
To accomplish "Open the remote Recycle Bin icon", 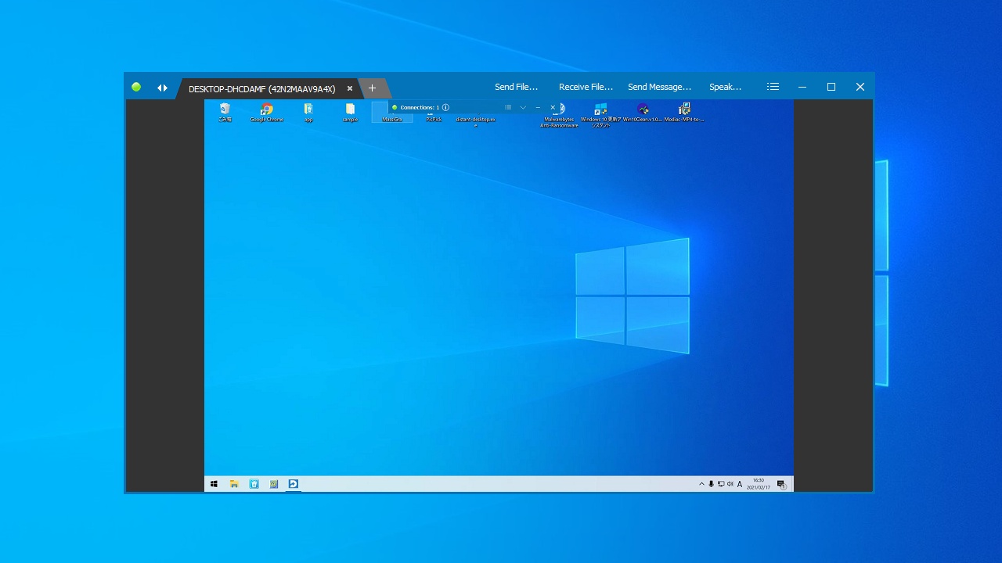I will pos(225,113).
